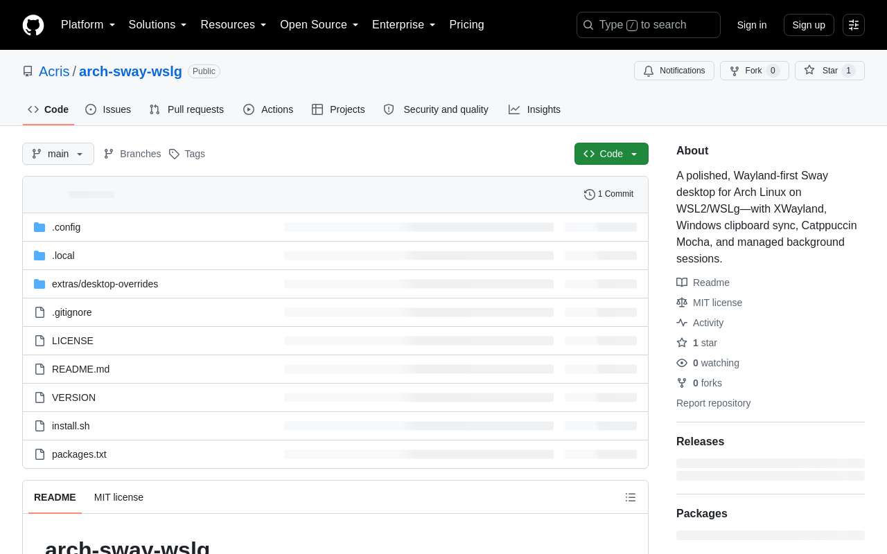
Task: Click the MIT license sidebar link
Action: (x=709, y=303)
